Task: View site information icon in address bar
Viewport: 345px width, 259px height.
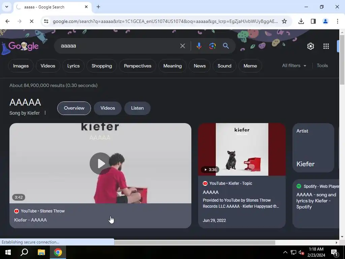Action: coord(46,21)
